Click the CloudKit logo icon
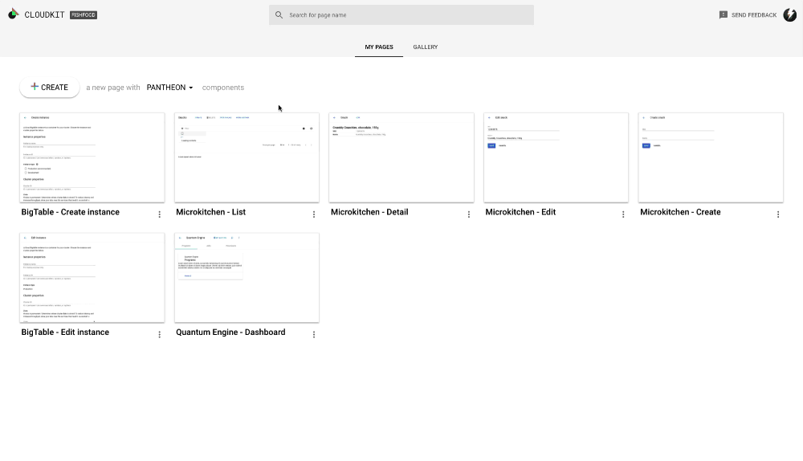The image size is (803, 461). [x=14, y=14]
